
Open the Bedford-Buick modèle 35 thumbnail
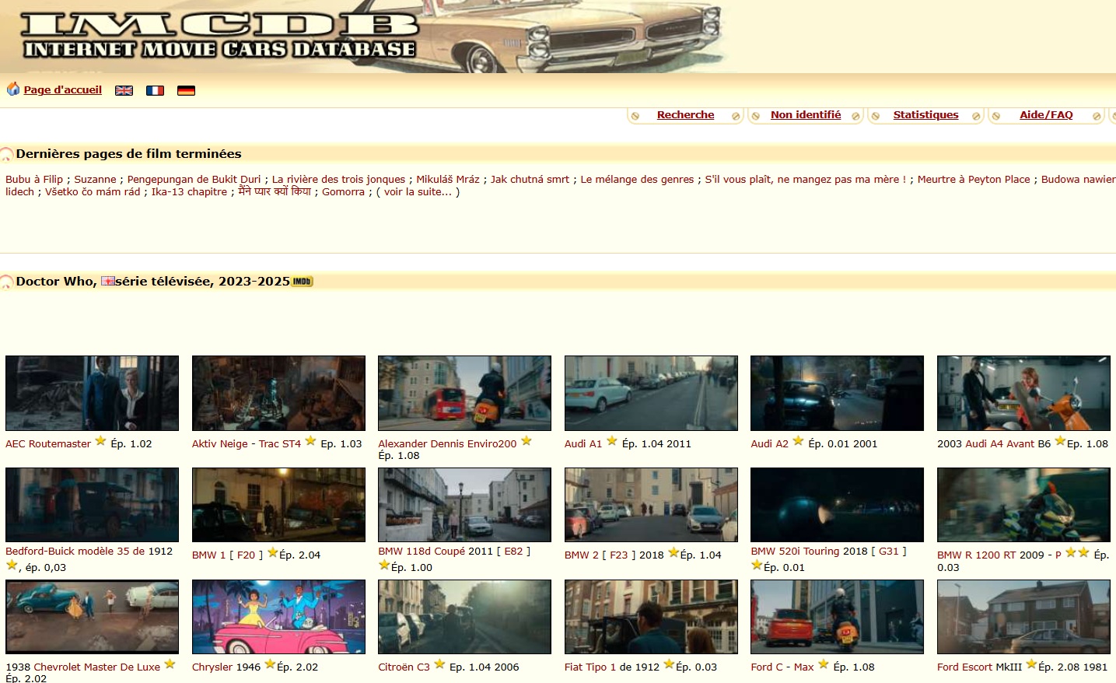coord(92,505)
